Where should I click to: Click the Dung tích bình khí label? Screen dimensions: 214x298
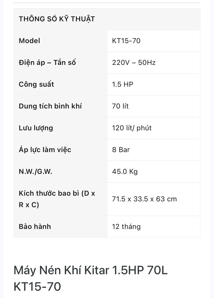tap(50, 106)
